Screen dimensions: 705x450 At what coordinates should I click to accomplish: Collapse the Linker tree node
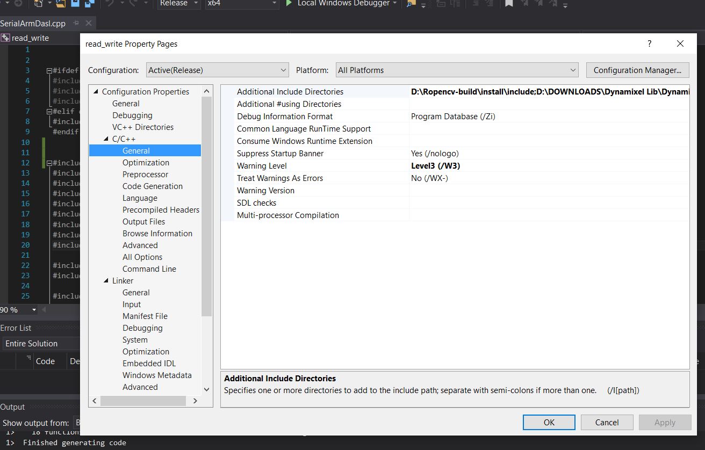click(106, 281)
